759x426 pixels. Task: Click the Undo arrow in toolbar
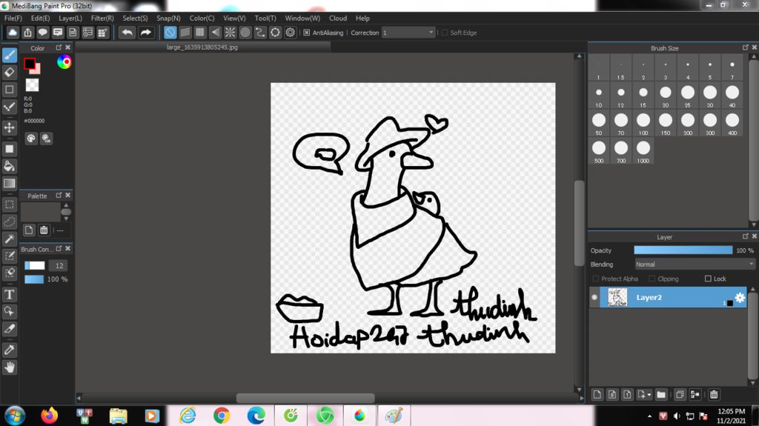pyautogui.click(x=127, y=33)
